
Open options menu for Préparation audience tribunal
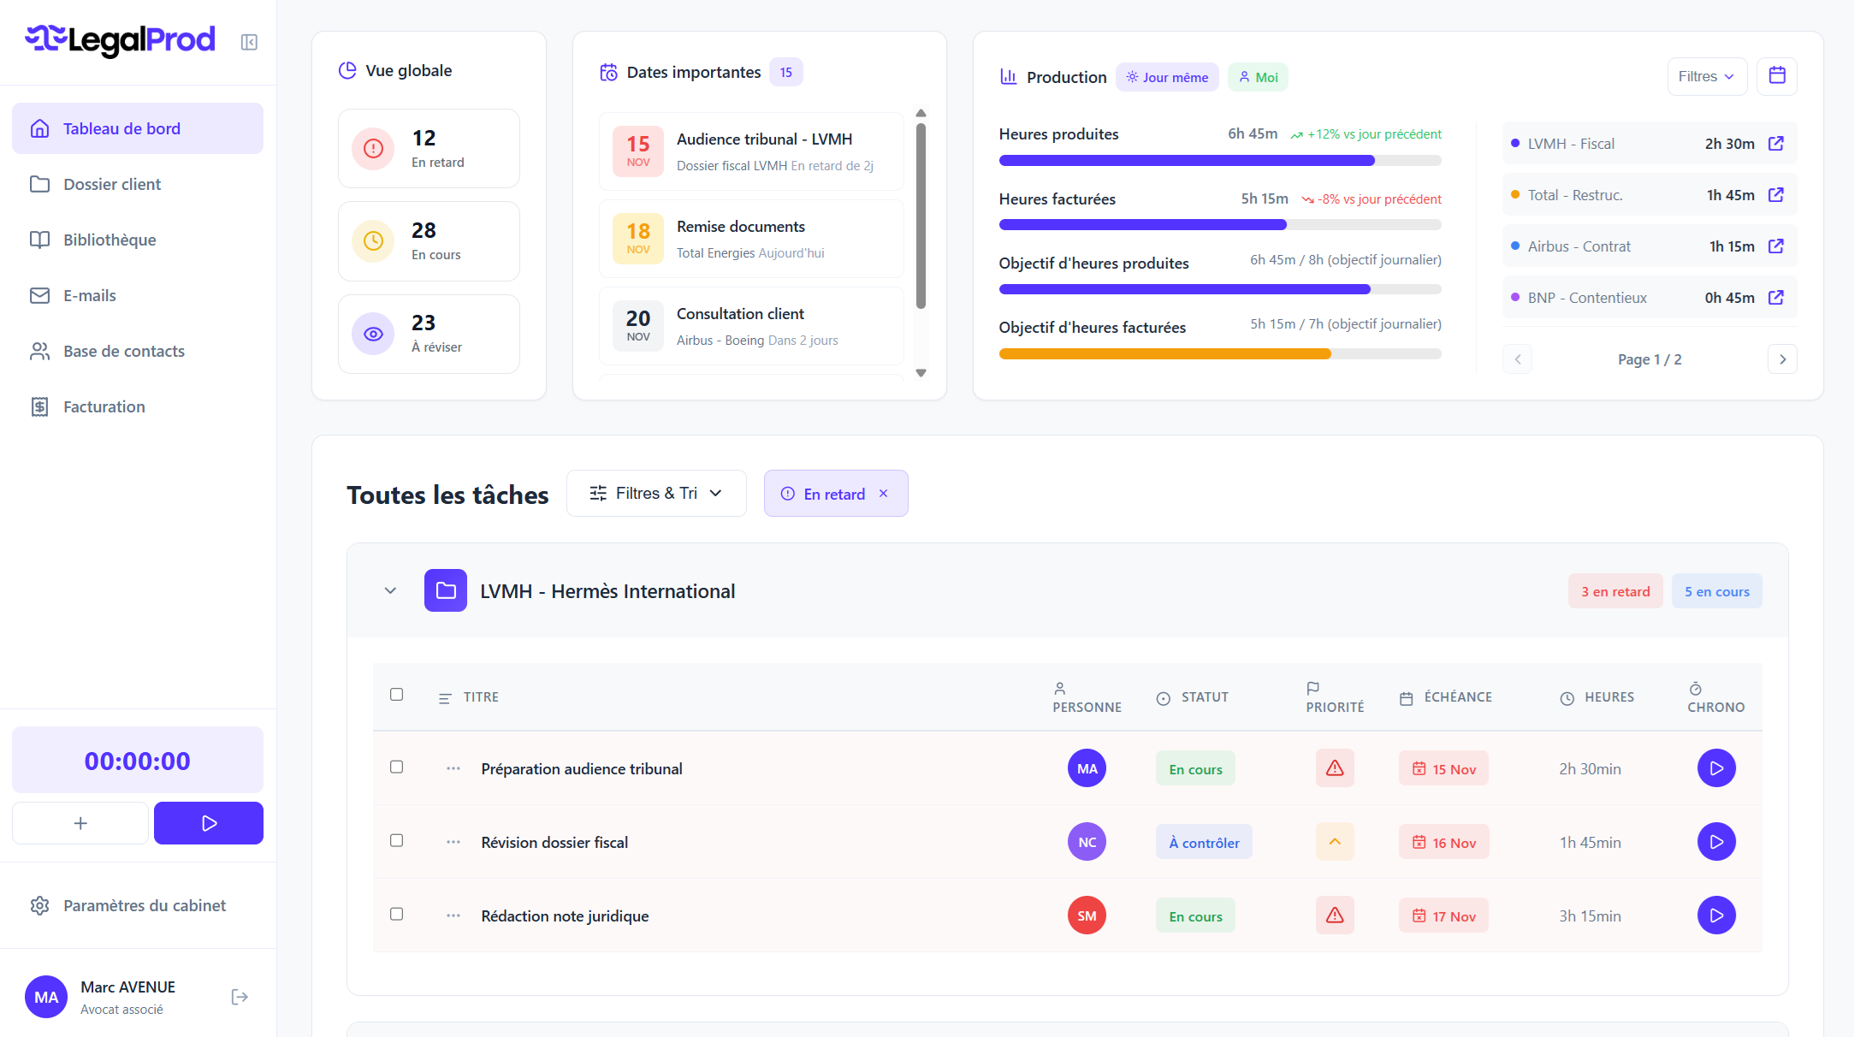coord(453,768)
